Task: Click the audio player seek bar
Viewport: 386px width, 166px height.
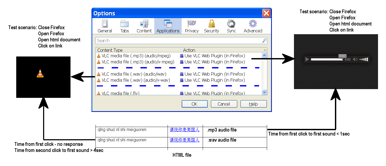Action: click(327, 59)
